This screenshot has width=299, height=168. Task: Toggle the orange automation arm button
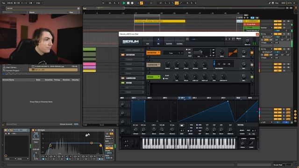click(x=142, y=3)
